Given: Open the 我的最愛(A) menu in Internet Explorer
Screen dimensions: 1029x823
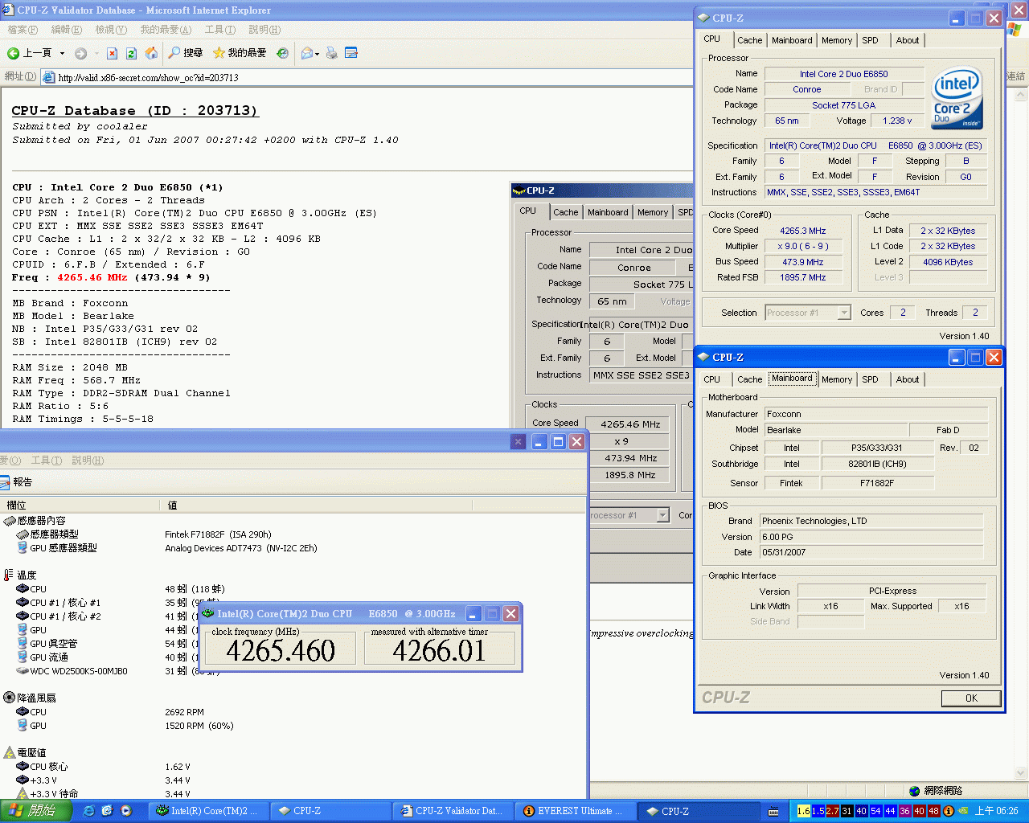Looking at the screenshot, I should point(166,30).
